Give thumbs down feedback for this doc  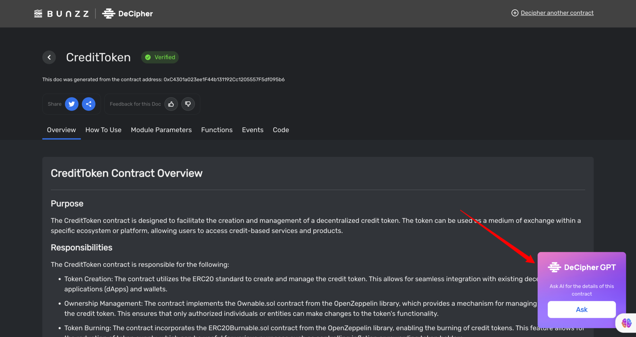188,104
